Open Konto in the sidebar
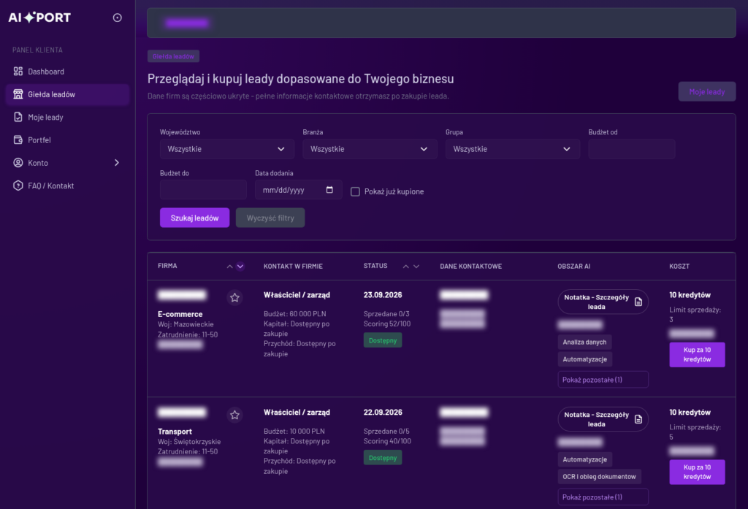This screenshot has width=748, height=509. [x=67, y=163]
